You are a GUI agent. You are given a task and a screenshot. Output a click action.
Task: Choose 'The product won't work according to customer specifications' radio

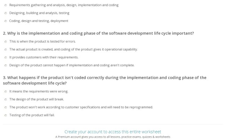6,107
